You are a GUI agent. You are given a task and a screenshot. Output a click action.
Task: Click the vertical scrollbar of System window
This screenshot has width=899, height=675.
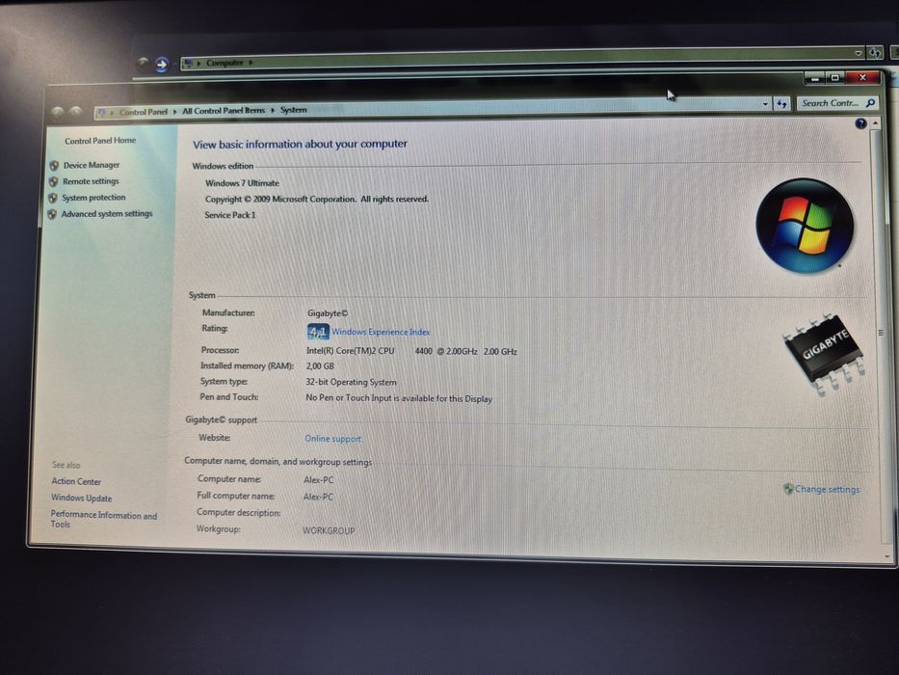point(882,338)
